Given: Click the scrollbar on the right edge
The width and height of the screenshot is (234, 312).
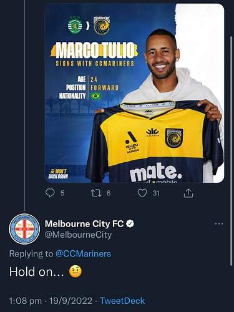Looking at the screenshot, I should [231, 151].
